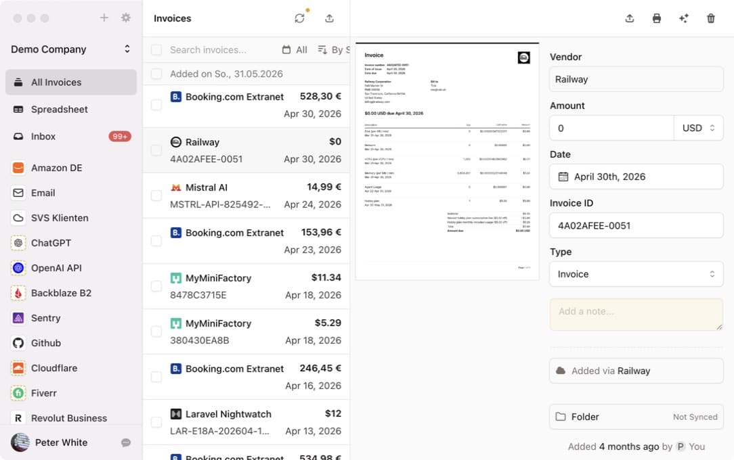Open the USD currency dropdown
The image size is (734, 460).
coord(699,128)
